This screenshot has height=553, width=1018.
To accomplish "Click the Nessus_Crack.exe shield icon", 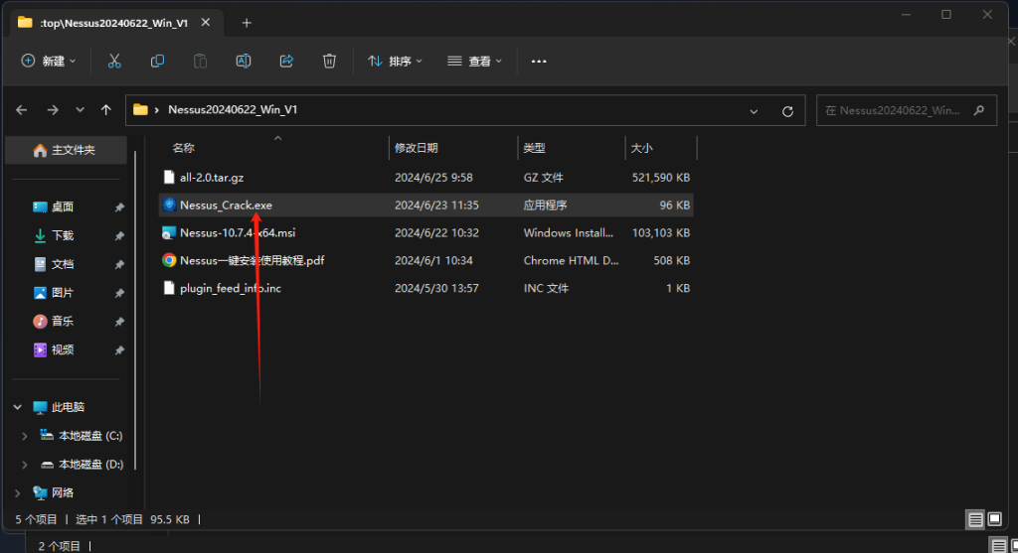I will pyautogui.click(x=169, y=205).
